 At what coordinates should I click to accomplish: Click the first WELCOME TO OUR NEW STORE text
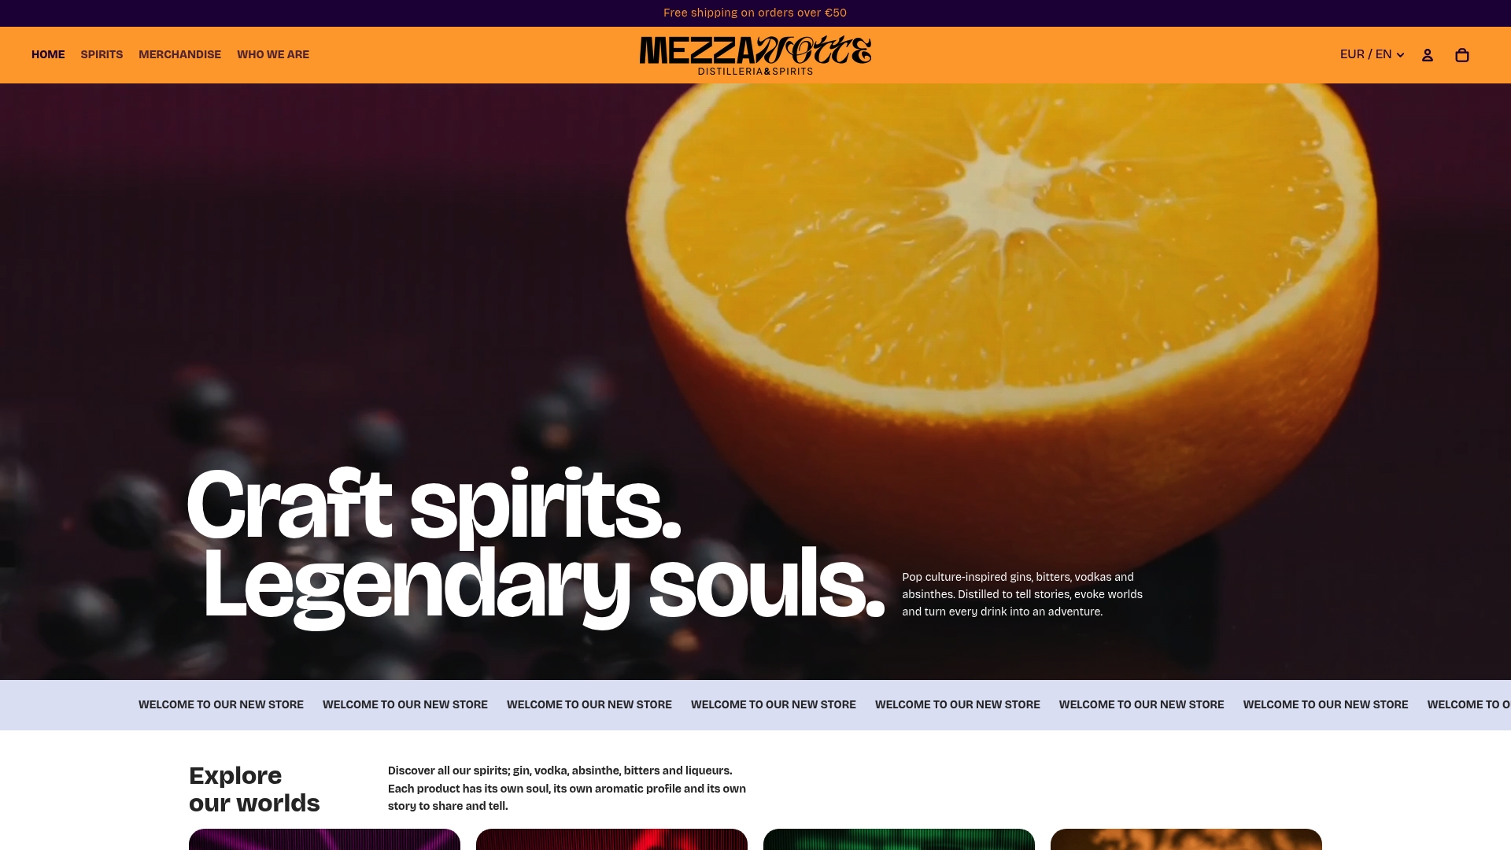221,704
